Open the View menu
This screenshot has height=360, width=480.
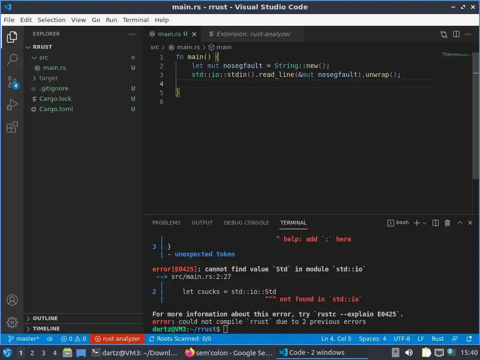tap(78, 20)
